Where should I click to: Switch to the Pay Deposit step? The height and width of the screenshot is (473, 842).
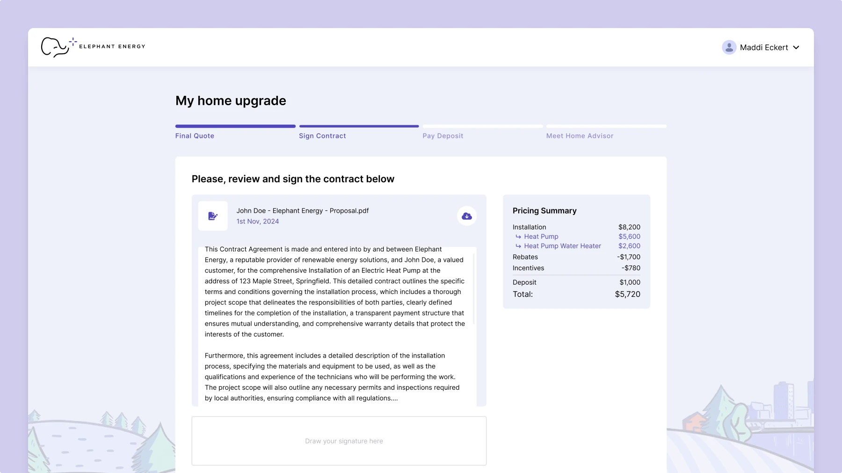(x=443, y=136)
